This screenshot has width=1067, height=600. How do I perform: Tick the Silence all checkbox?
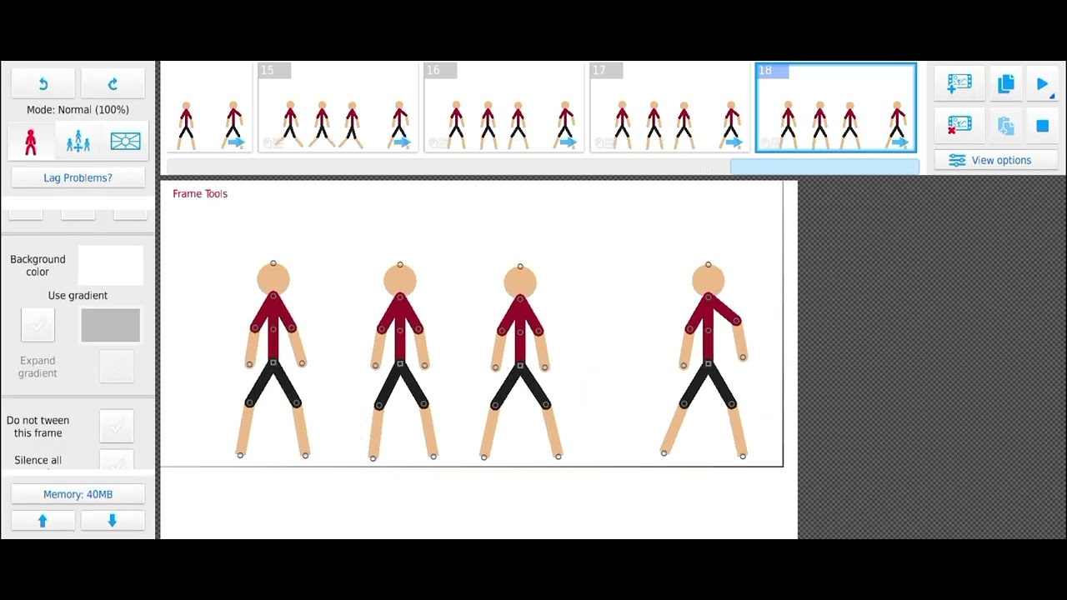[116, 461]
